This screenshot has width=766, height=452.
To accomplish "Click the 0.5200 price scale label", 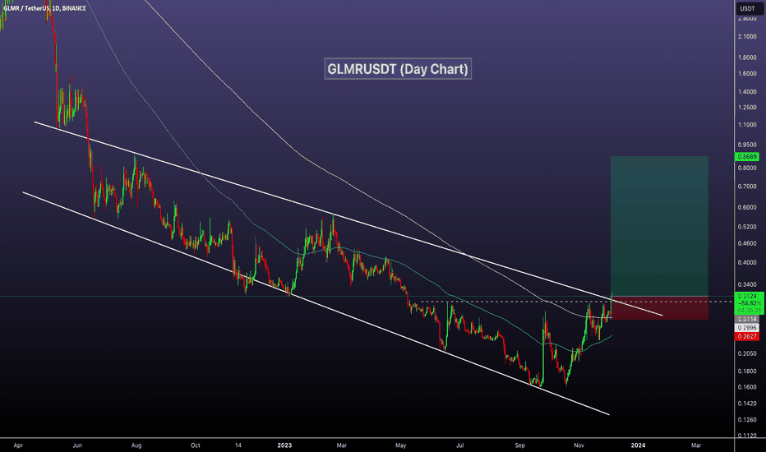I will 747,227.
